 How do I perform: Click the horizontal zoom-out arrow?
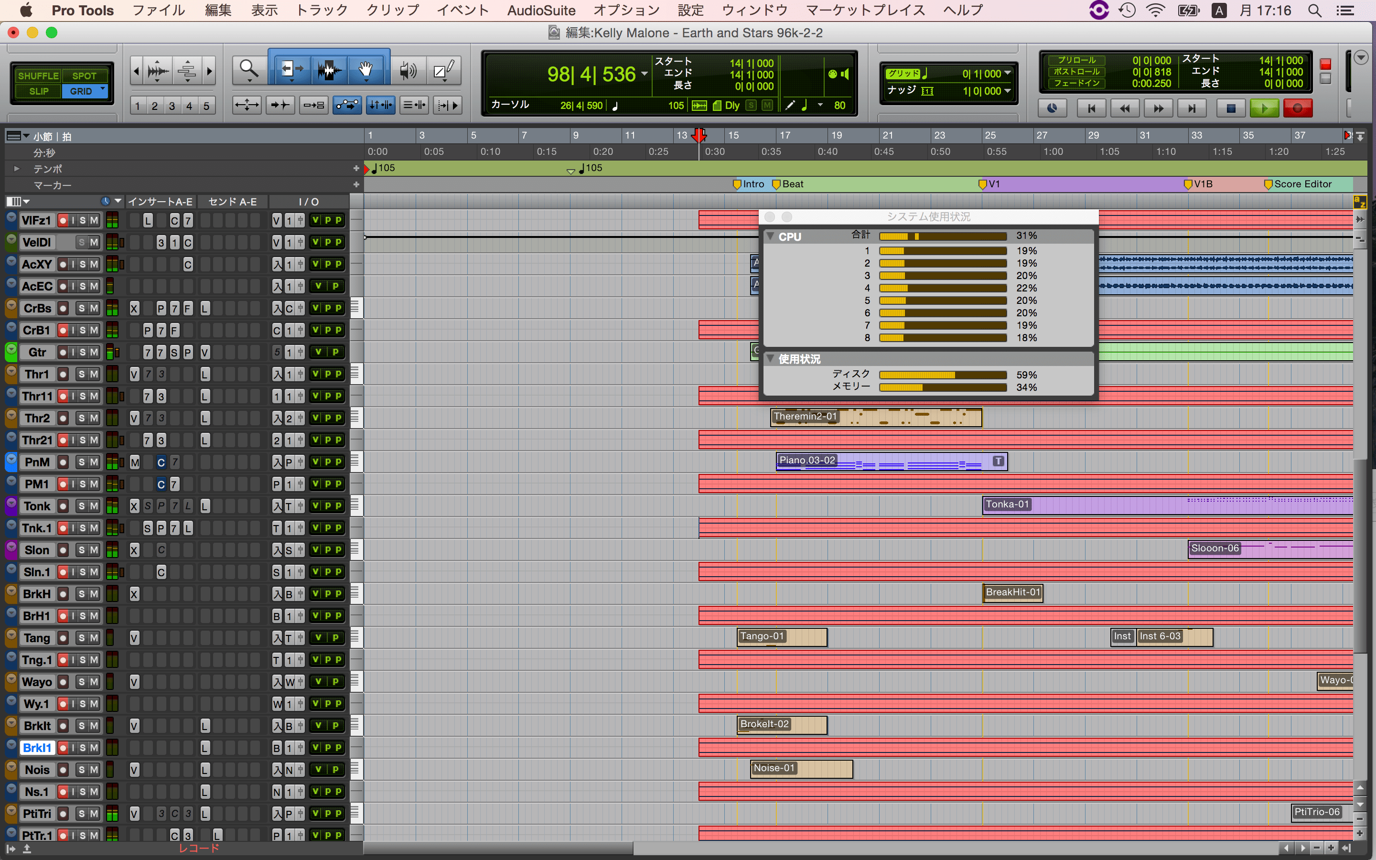[x=136, y=71]
